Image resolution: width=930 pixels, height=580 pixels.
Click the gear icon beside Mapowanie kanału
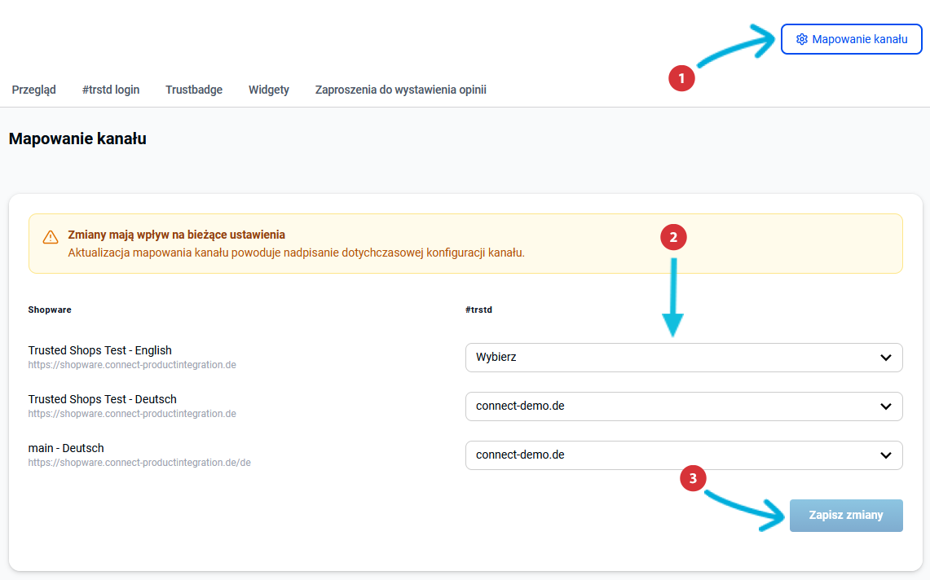point(801,39)
